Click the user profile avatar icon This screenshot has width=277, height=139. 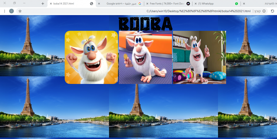tap(11, 11)
